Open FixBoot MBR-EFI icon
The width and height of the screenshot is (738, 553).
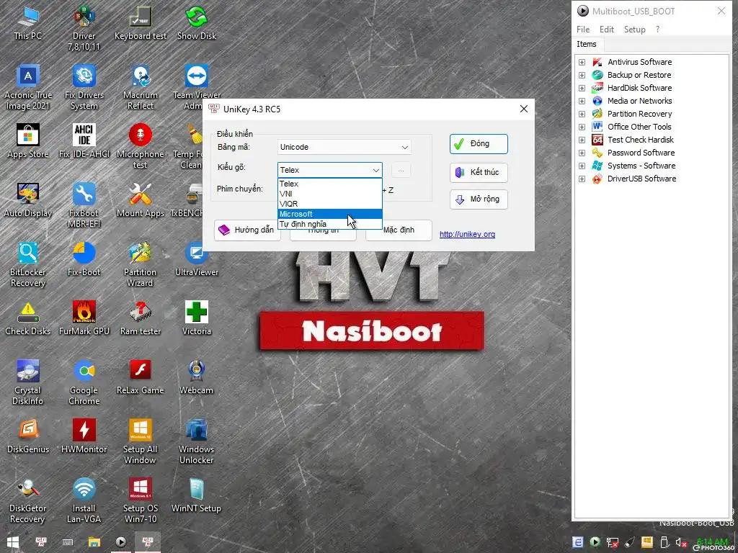click(84, 205)
